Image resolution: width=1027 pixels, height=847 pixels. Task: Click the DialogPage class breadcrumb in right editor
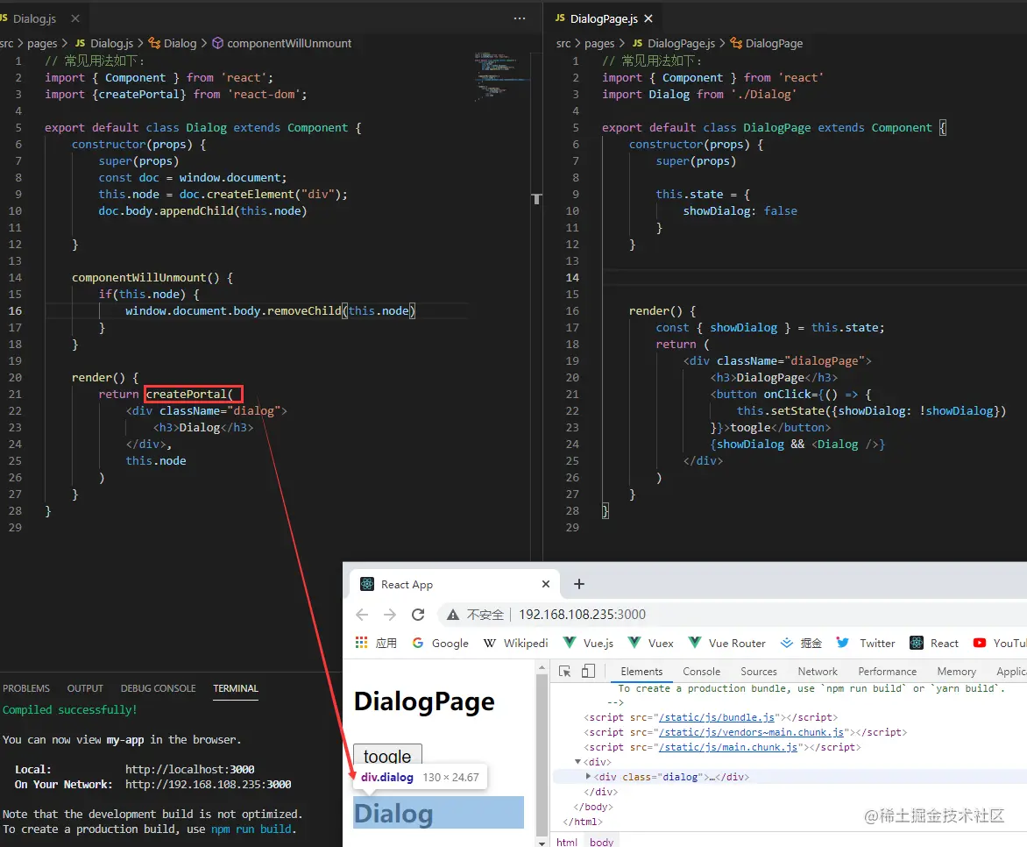coord(767,43)
